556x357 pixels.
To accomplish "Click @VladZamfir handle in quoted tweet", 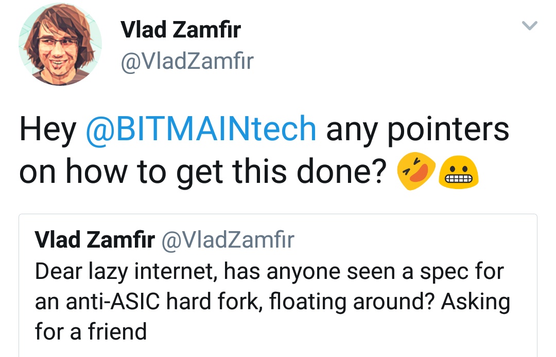I will coord(228,239).
